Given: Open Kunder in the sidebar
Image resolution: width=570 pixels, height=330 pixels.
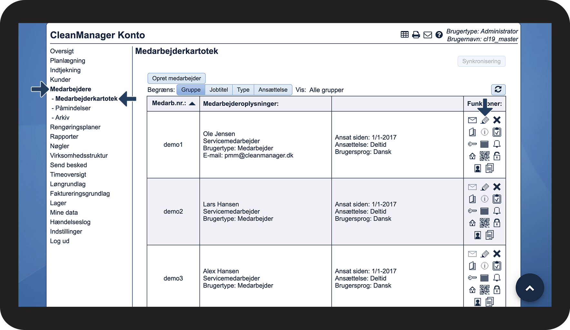Looking at the screenshot, I should [x=60, y=80].
